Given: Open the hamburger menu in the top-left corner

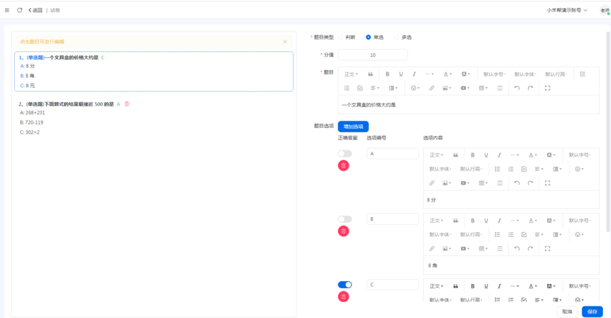Looking at the screenshot, I should click(x=7, y=10).
